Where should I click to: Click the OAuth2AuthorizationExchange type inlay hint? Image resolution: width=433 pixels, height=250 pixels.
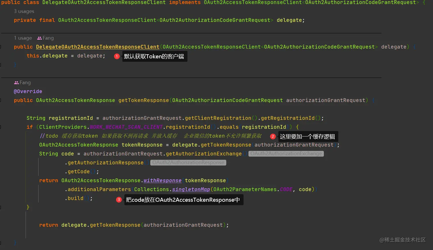[x=286, y=153]
